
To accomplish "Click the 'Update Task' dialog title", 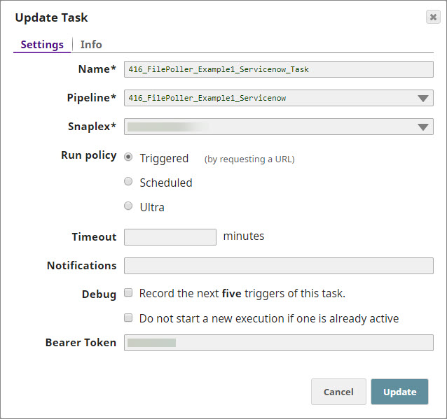I will point(52,17).
